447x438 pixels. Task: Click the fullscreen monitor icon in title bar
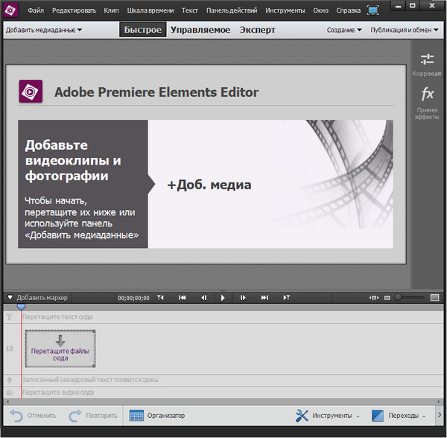pyautogui.click(x=372, y=11)
